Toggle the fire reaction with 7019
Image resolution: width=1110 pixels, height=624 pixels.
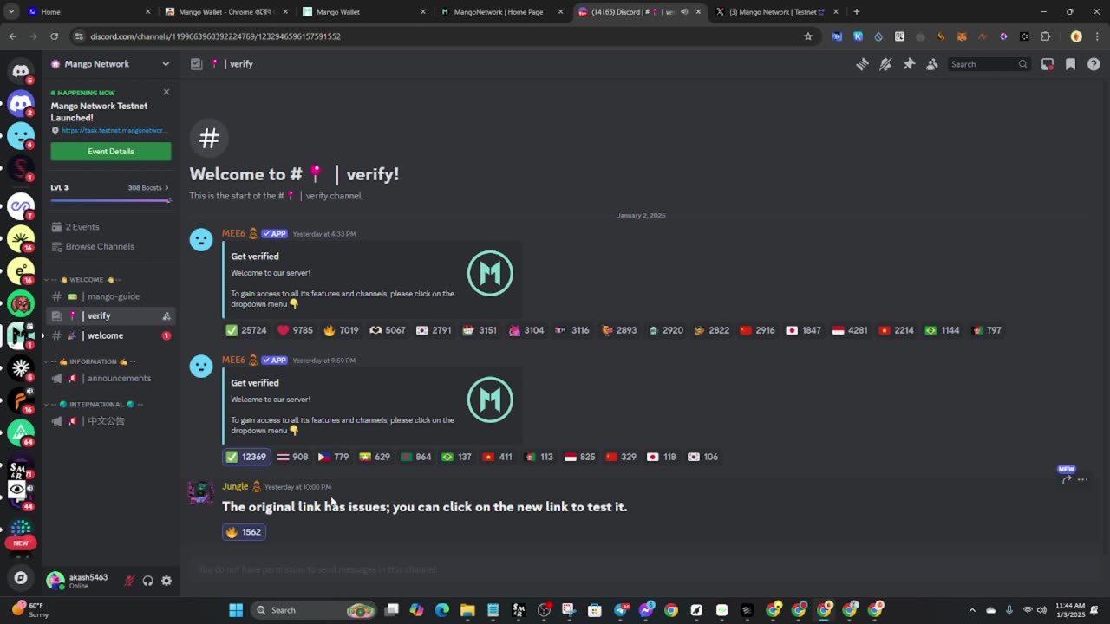(341, 330)
